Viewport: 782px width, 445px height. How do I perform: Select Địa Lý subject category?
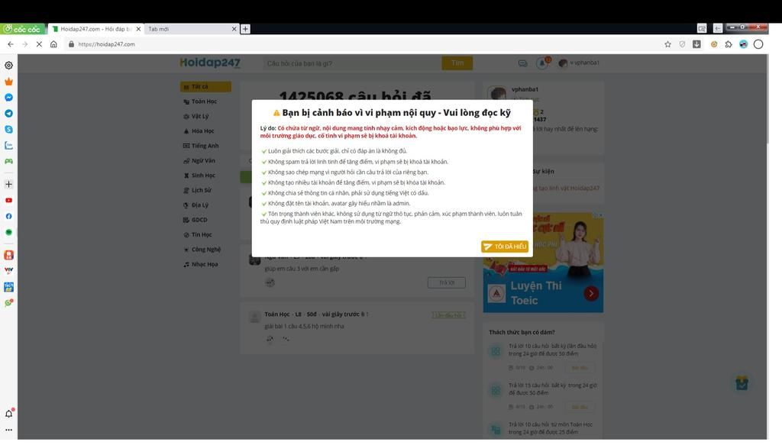point(196,205)
